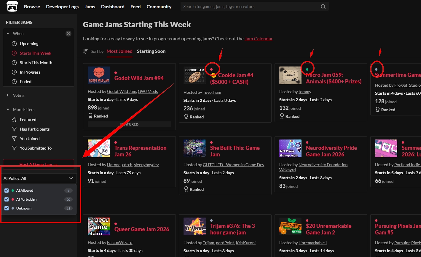Screen dimensions: 421x257
Task: Open the Feed nav item
Action: pos(135,7)
